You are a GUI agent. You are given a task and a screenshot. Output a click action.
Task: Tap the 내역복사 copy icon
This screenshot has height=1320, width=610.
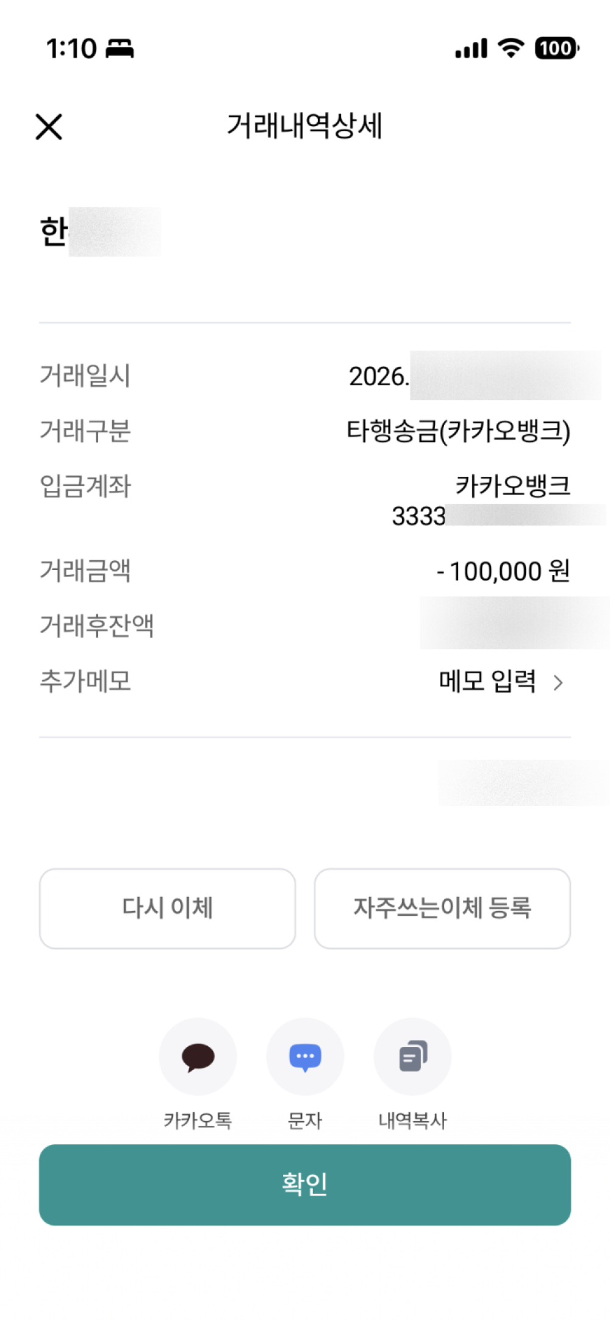click(x=412, y=1057)
